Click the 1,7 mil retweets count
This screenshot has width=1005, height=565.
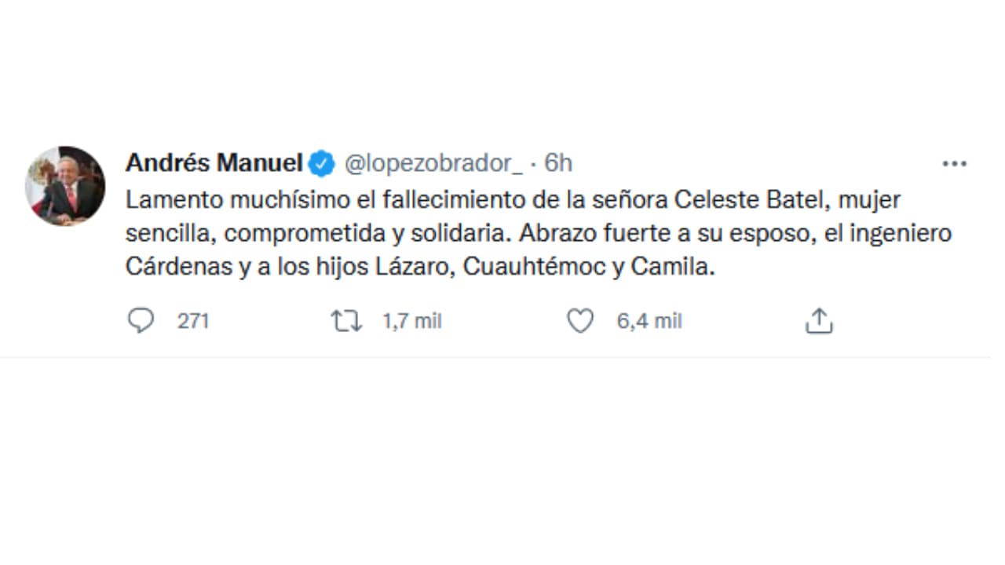coord(411,320)
